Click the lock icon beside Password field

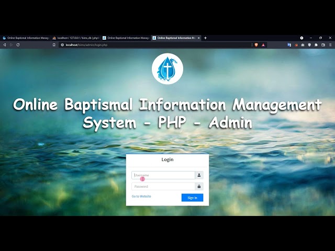click(199, 187)
